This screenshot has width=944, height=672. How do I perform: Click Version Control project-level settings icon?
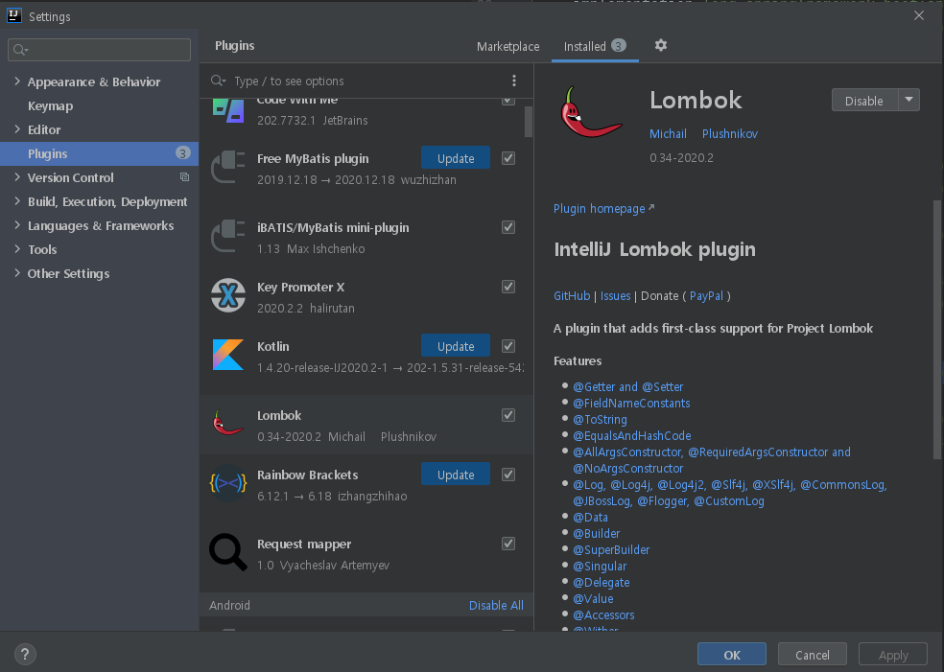point(184,177)
